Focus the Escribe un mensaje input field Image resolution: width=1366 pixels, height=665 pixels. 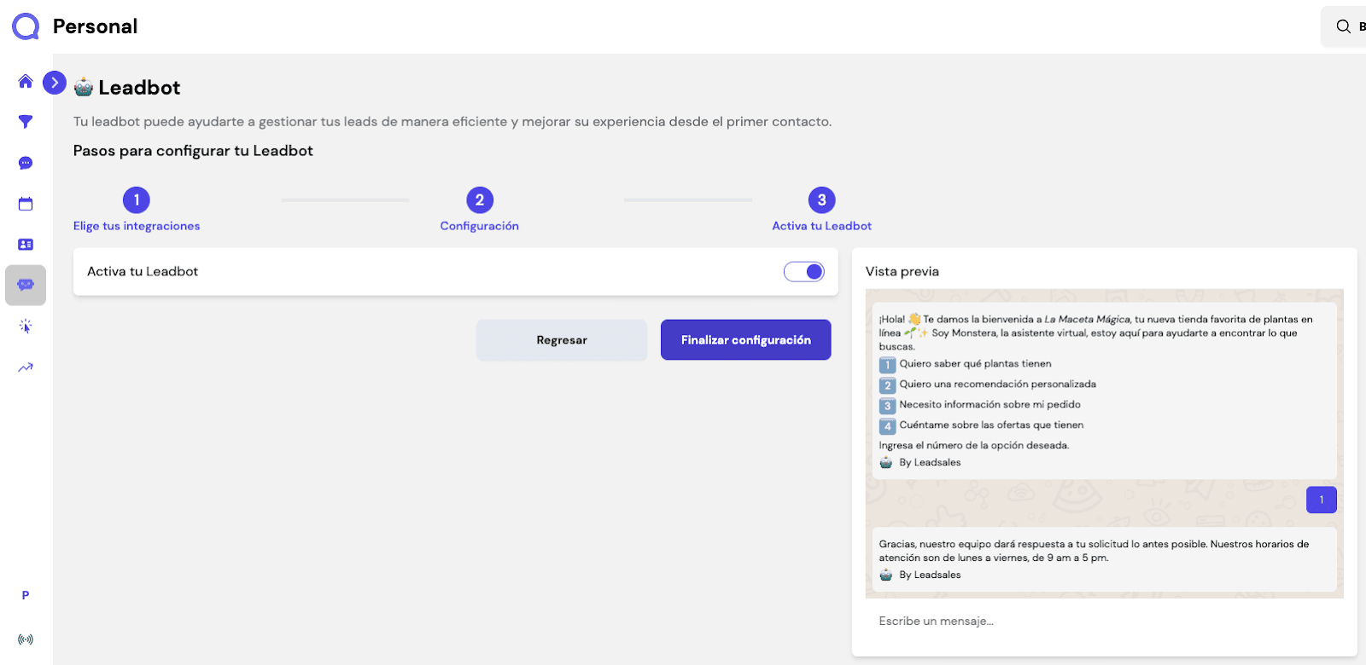coord(1105,622)
